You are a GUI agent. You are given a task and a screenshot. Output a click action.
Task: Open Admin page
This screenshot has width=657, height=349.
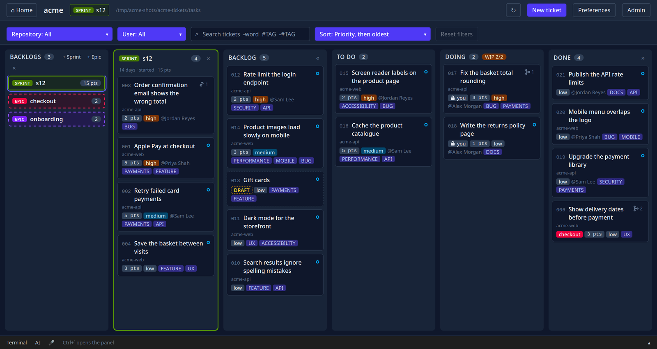pos(636,10)
